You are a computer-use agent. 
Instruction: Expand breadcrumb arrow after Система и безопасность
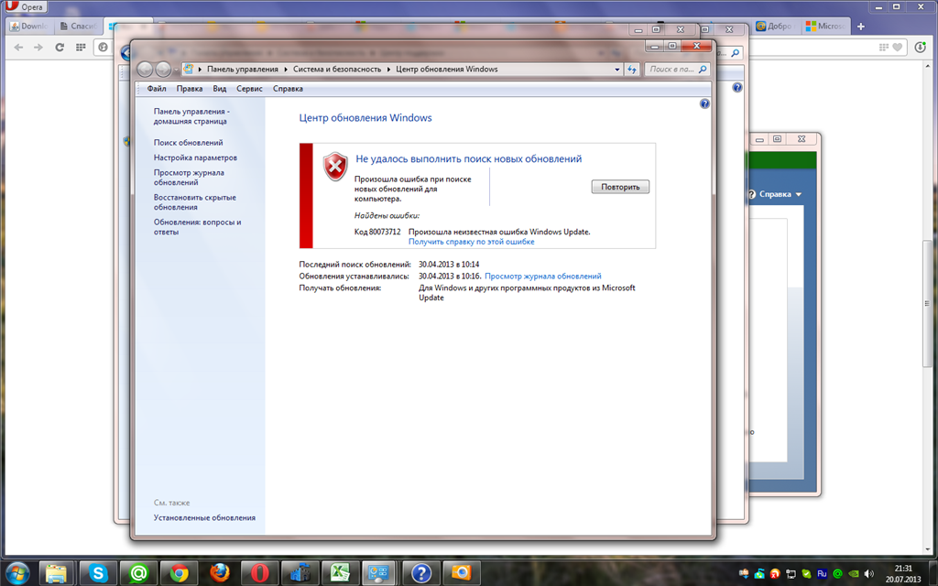pyautogui.click(x=388, y=70)
